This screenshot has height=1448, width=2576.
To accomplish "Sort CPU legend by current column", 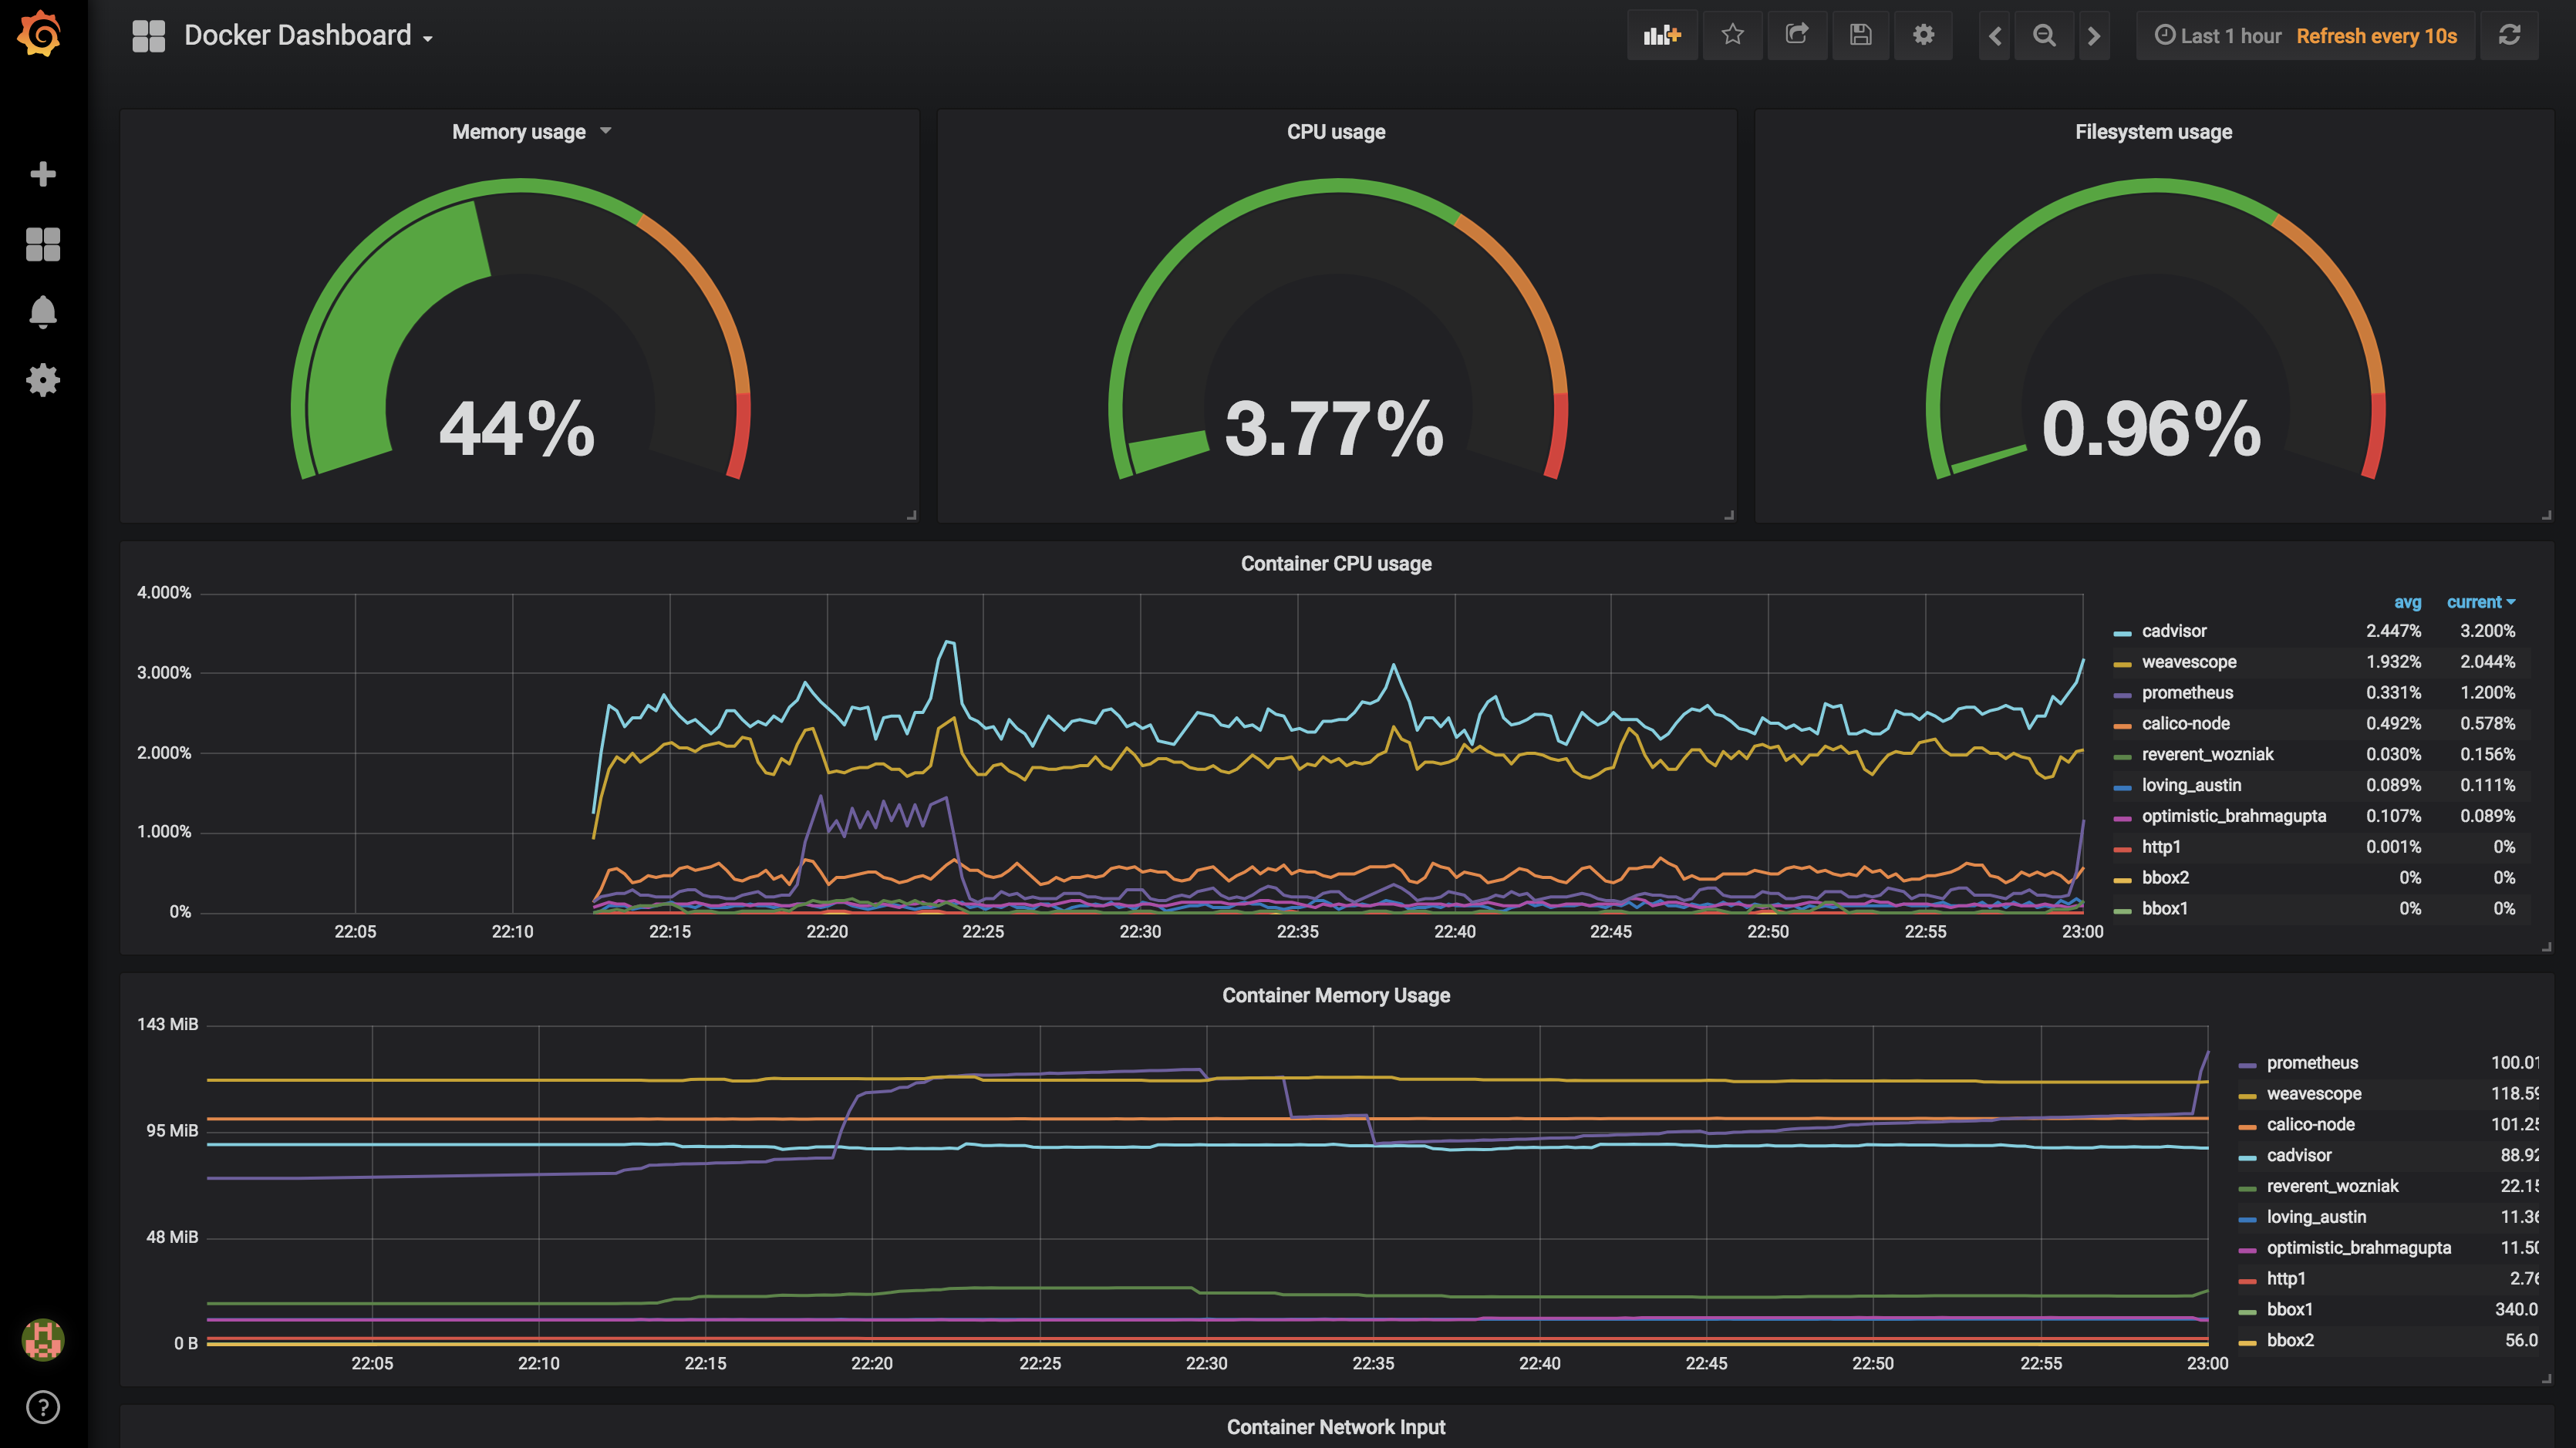I will coord(2480,602).
